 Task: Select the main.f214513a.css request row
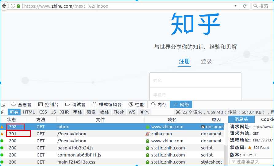pyautogui.click(x=112, y=162)
